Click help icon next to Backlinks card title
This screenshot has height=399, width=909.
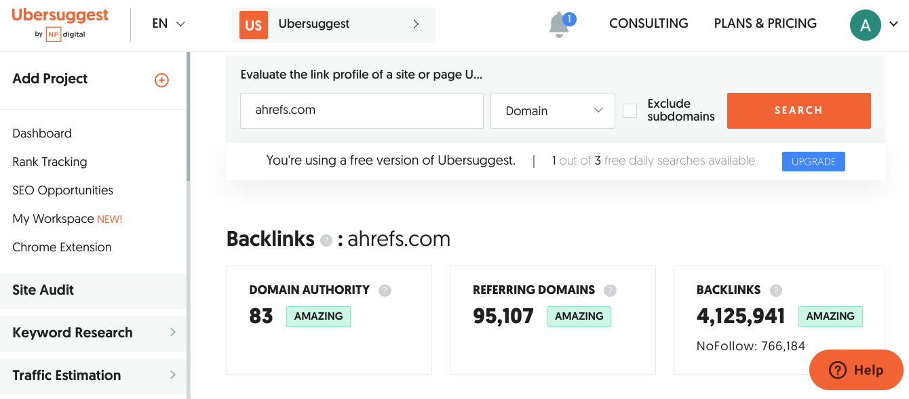(x=776, y=291)
